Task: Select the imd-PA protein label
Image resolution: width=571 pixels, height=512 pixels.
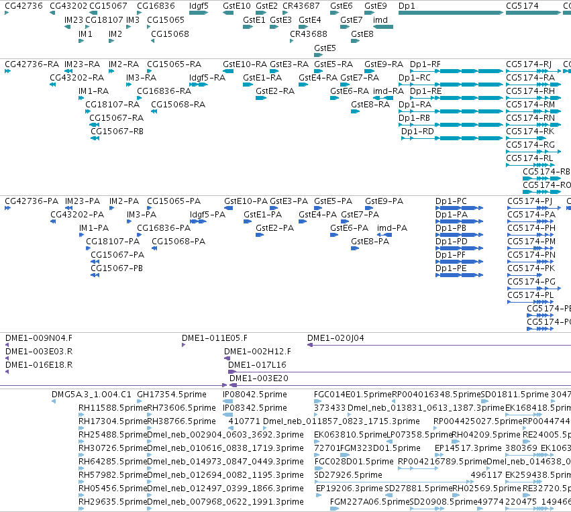Action: [393, 228]
